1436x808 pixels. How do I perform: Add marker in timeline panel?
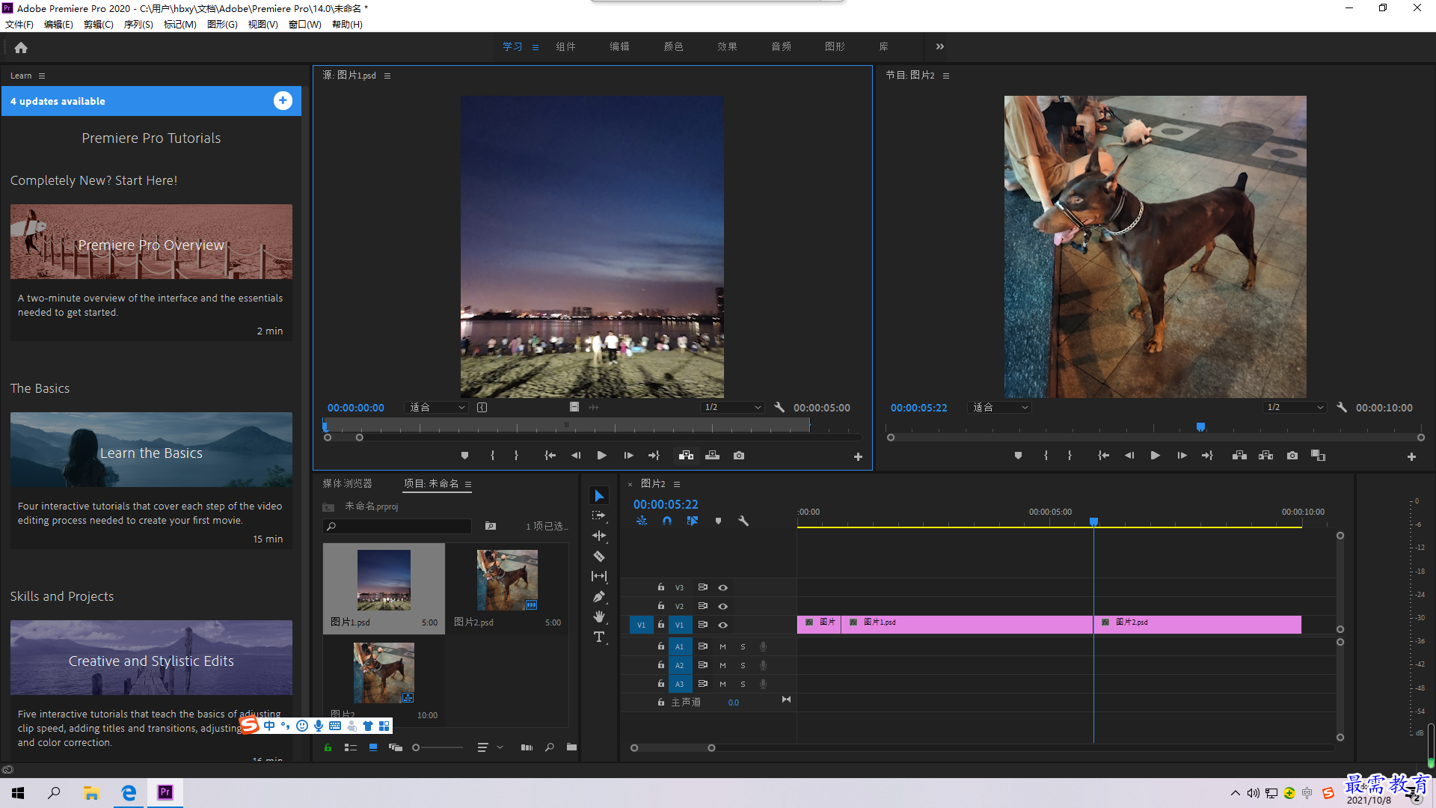click(718, 521)
